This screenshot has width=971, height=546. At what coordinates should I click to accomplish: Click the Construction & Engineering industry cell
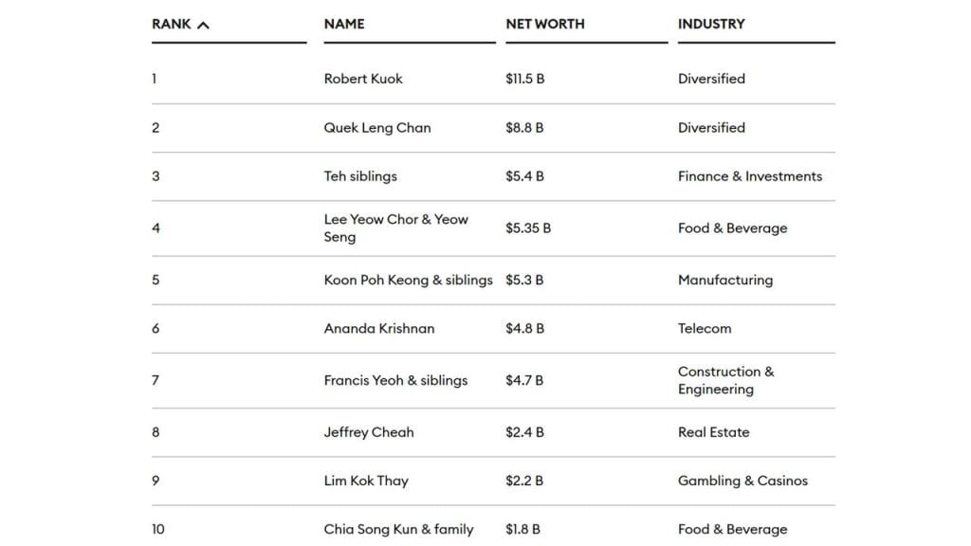725,380
